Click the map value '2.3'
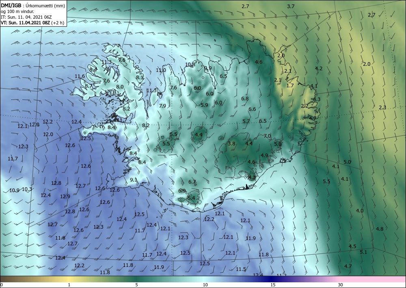 click(x=383, y=108)
